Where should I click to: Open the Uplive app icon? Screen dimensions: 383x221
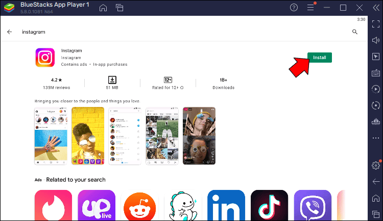point(97,205)
